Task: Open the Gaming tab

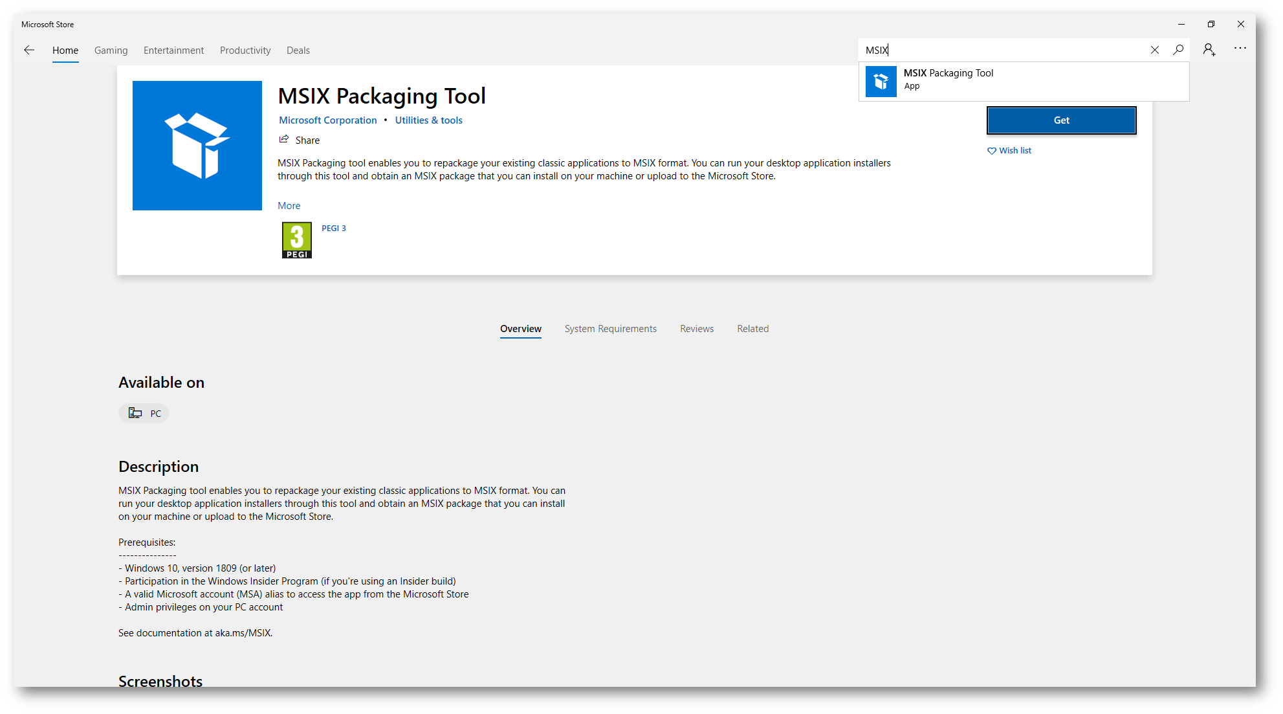Action: tap(111, 50)
